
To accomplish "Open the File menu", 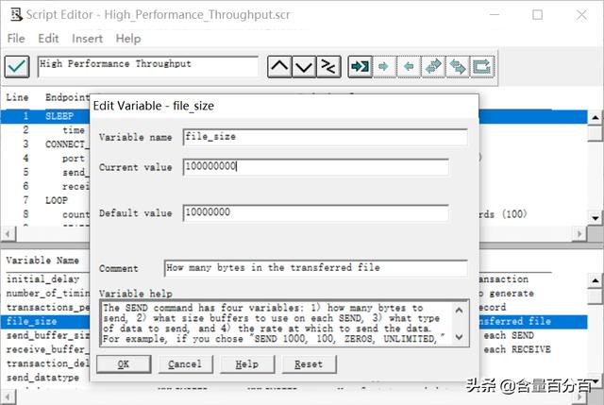I will [16, 39].
